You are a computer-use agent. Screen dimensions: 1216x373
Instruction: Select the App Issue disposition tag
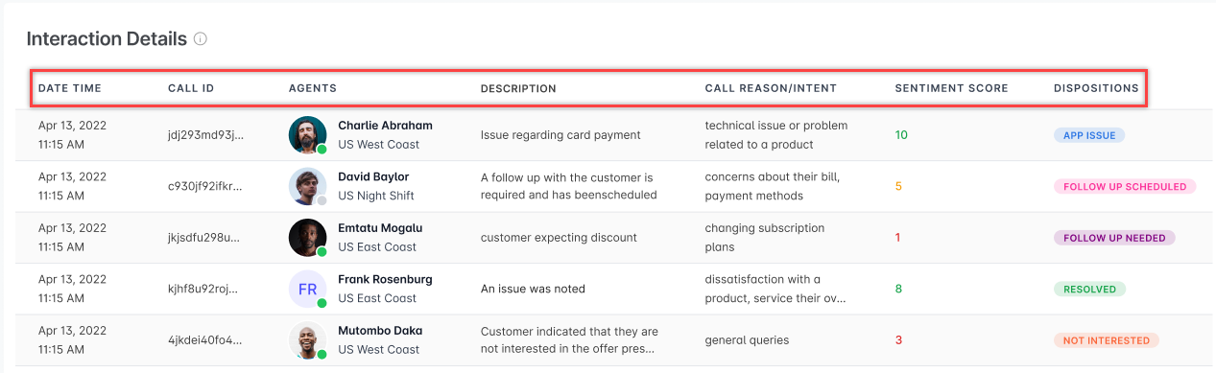click(1089, 135)
